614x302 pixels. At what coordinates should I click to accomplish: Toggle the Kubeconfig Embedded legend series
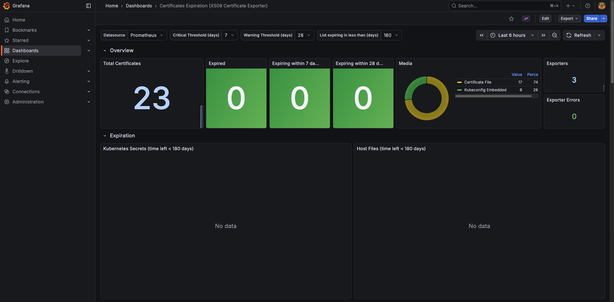tap(485, 90)
